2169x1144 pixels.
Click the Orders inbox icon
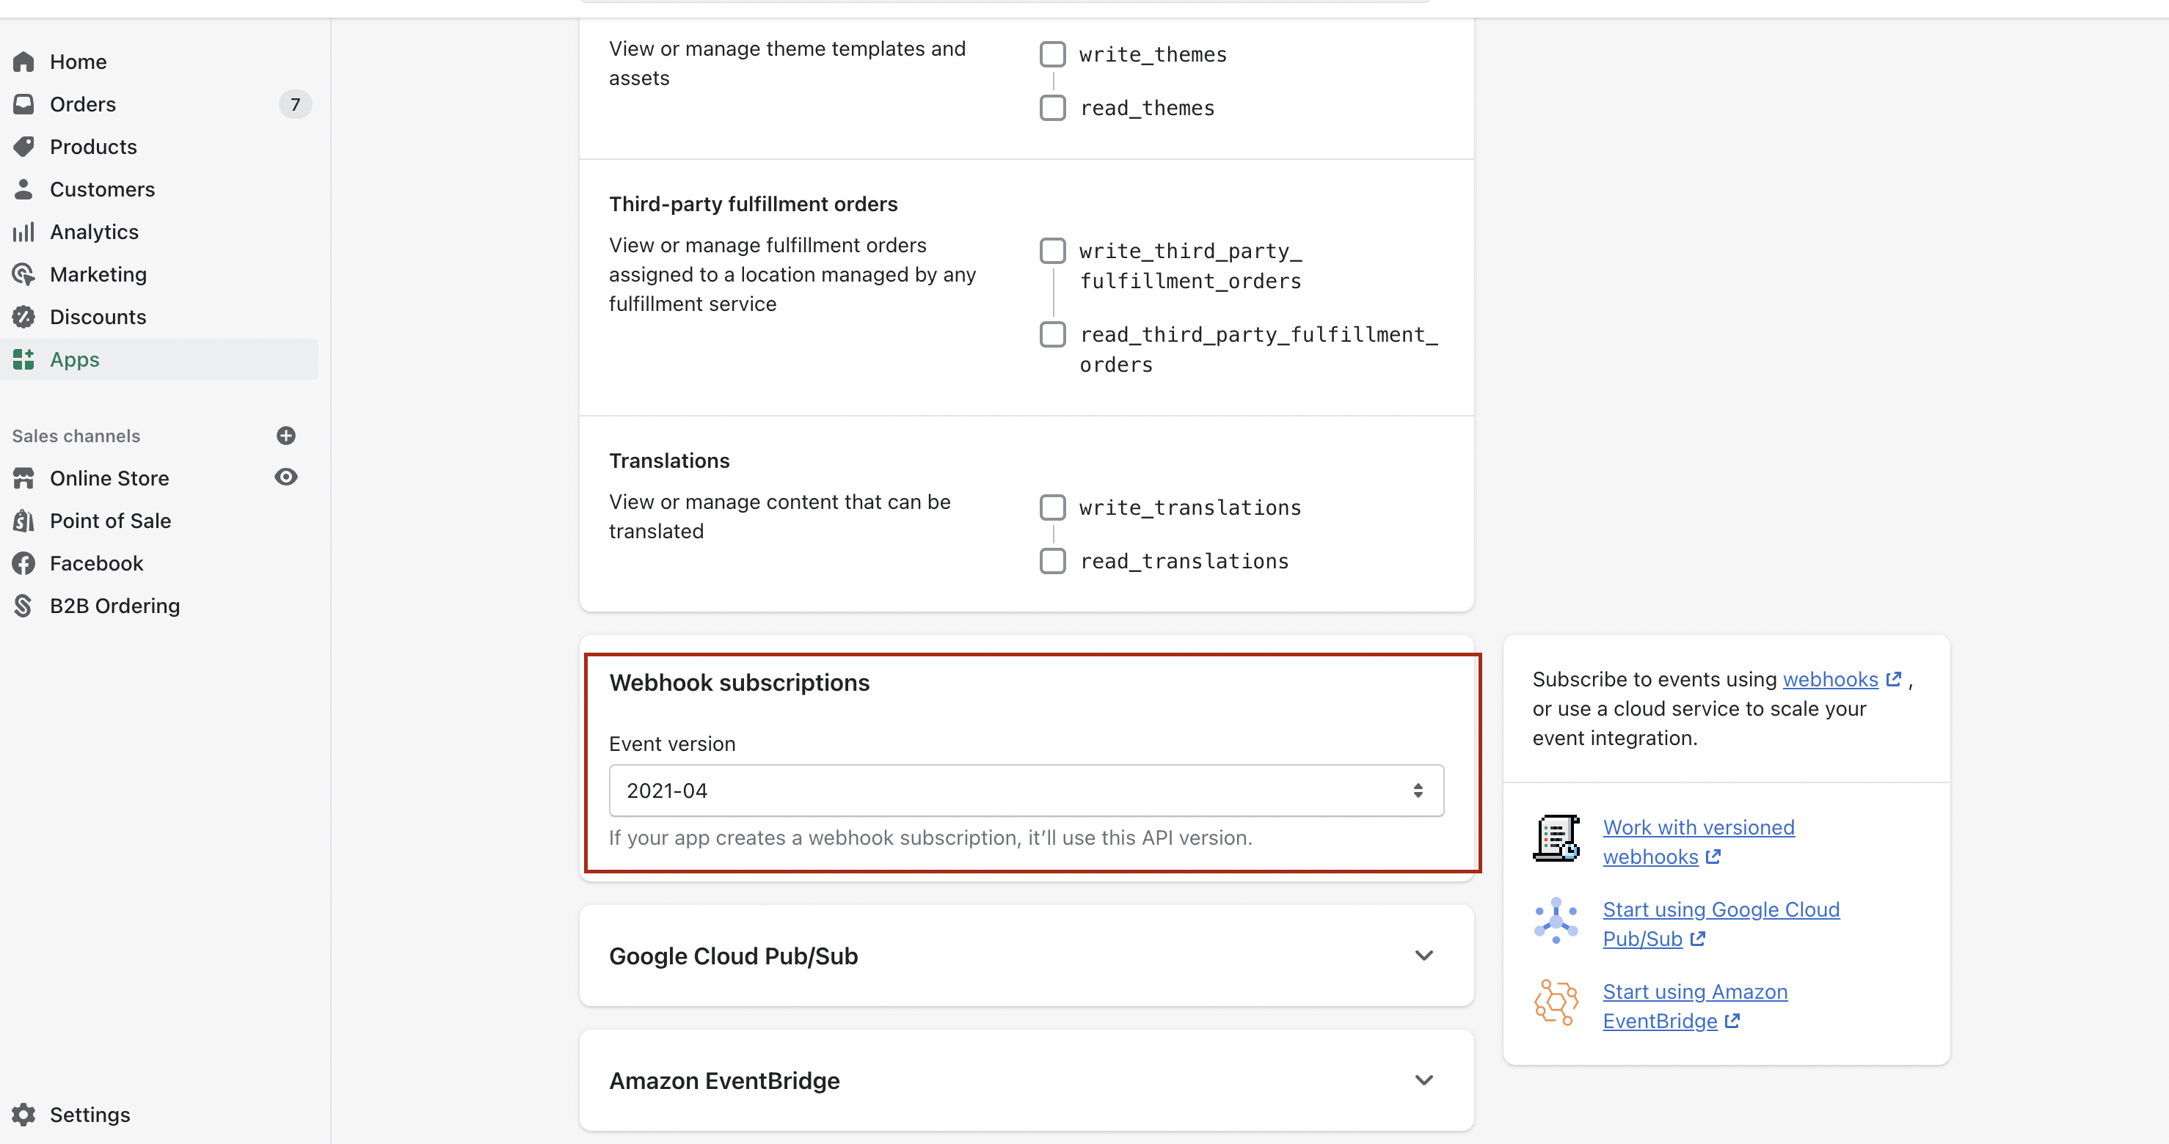pos(23,104)
